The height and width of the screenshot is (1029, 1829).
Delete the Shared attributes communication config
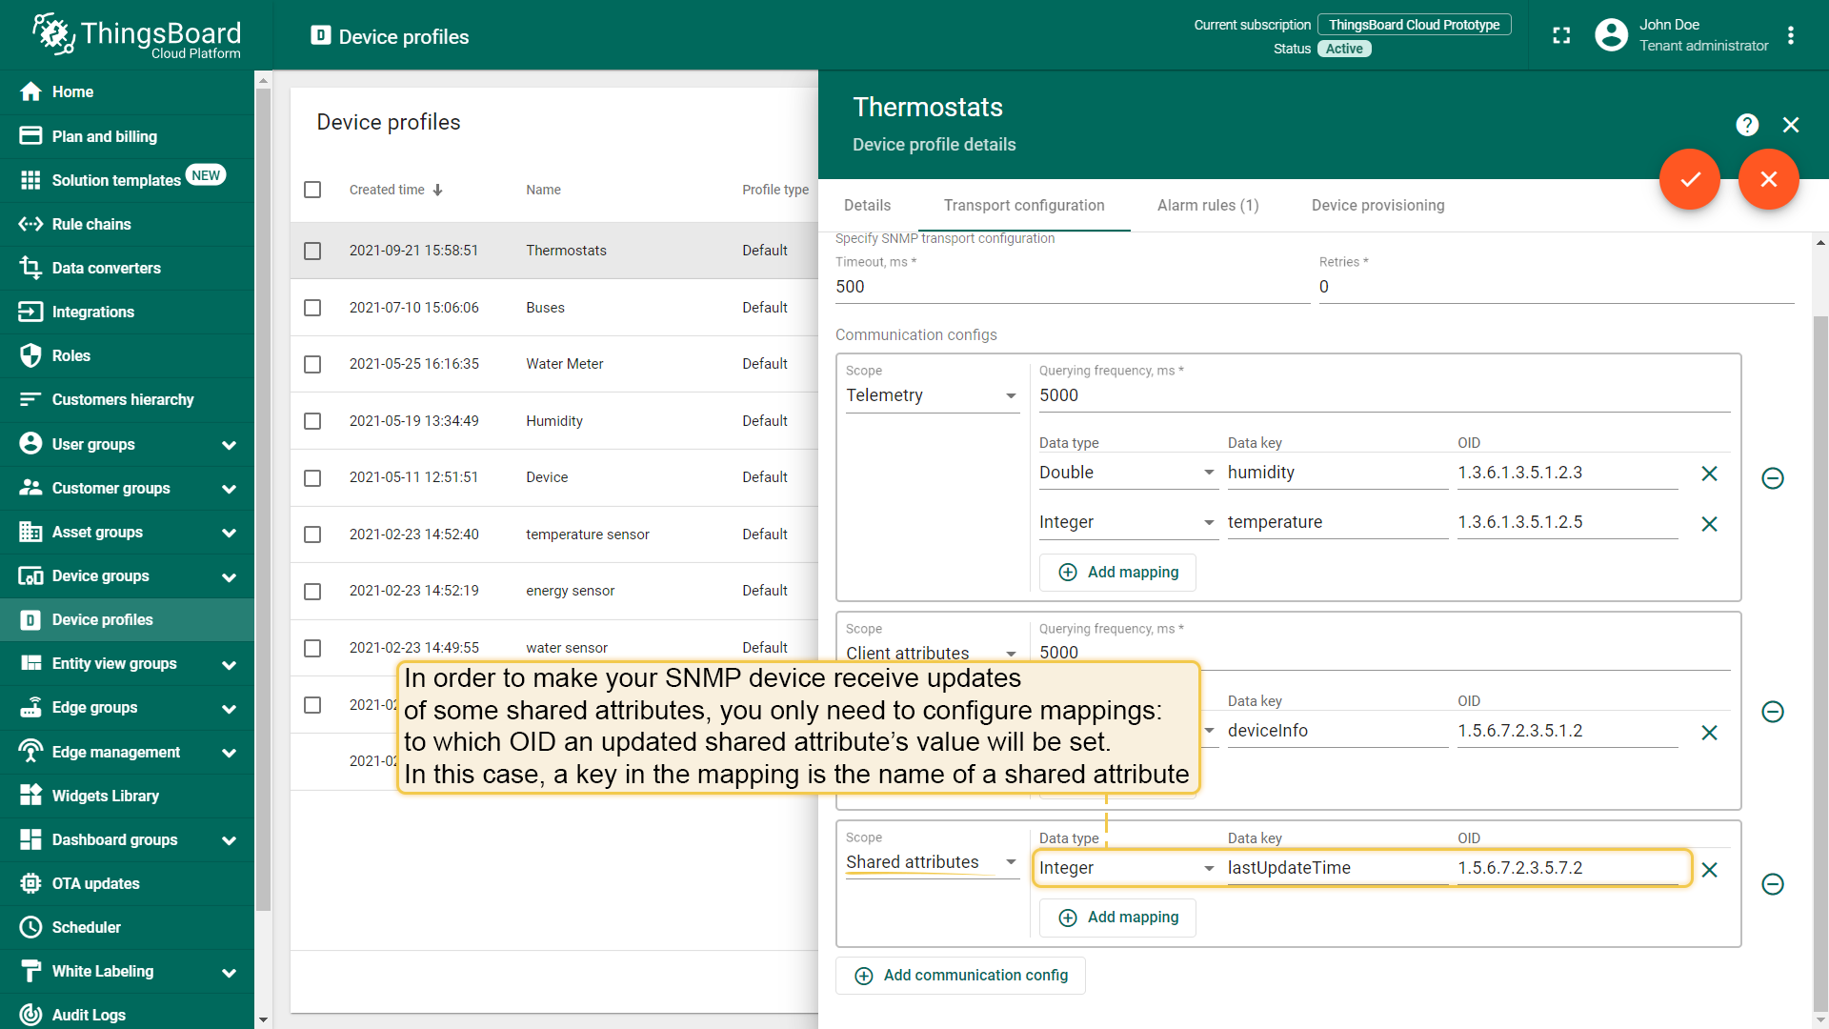pyautogui.click(x=1773, y=884)
